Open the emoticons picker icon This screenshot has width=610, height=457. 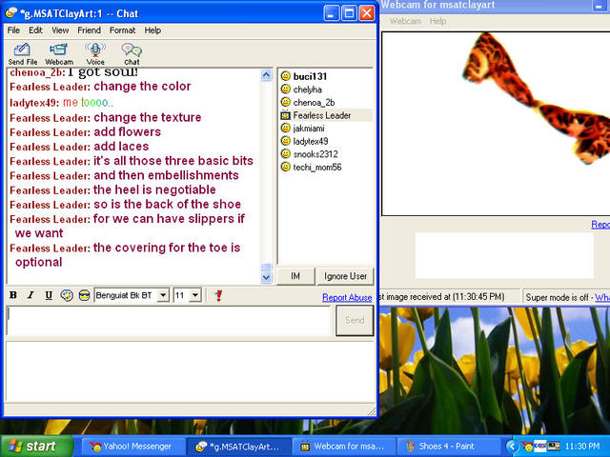coord(84,295)
